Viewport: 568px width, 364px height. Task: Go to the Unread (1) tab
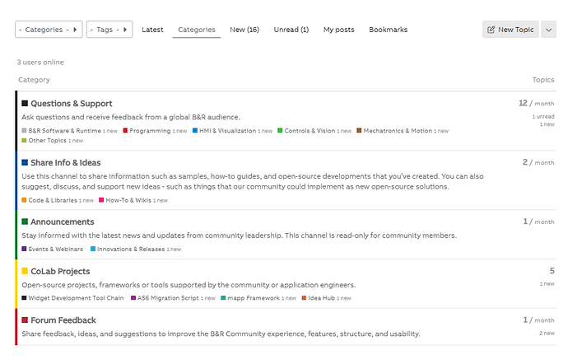pyautogui.click(x=291, y=30)
